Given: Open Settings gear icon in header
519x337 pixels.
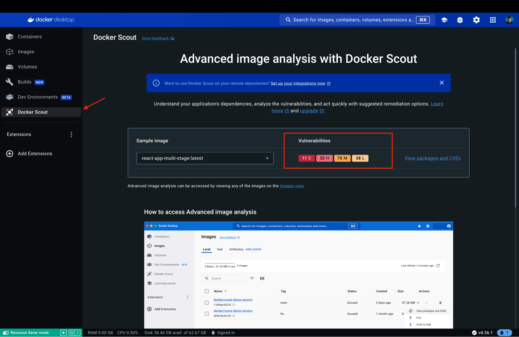Looking at the screenshot, I should point(476,20).
